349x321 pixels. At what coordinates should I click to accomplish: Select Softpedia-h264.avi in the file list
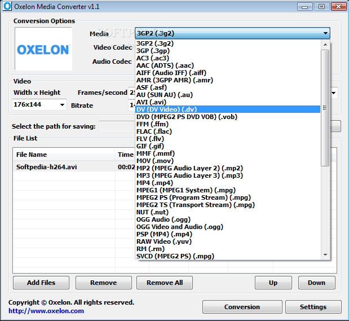pos(47,167)
